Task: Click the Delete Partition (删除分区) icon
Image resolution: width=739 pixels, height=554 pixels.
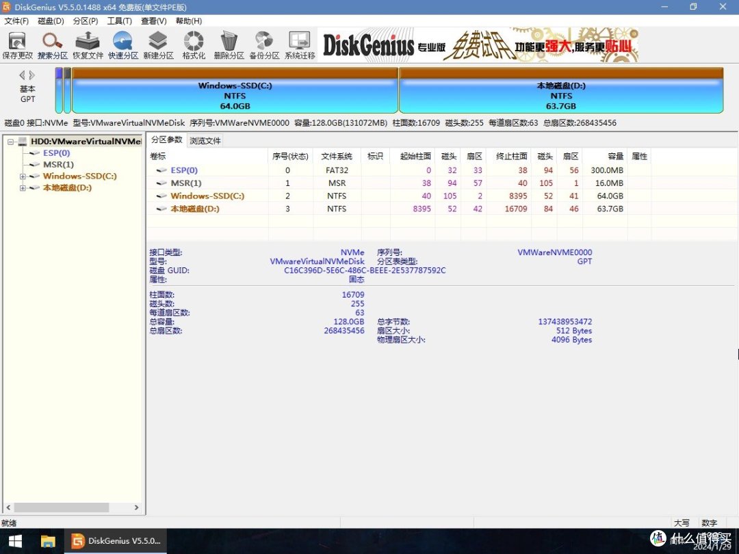Action: pyautogui.click(x=229, y=46)
